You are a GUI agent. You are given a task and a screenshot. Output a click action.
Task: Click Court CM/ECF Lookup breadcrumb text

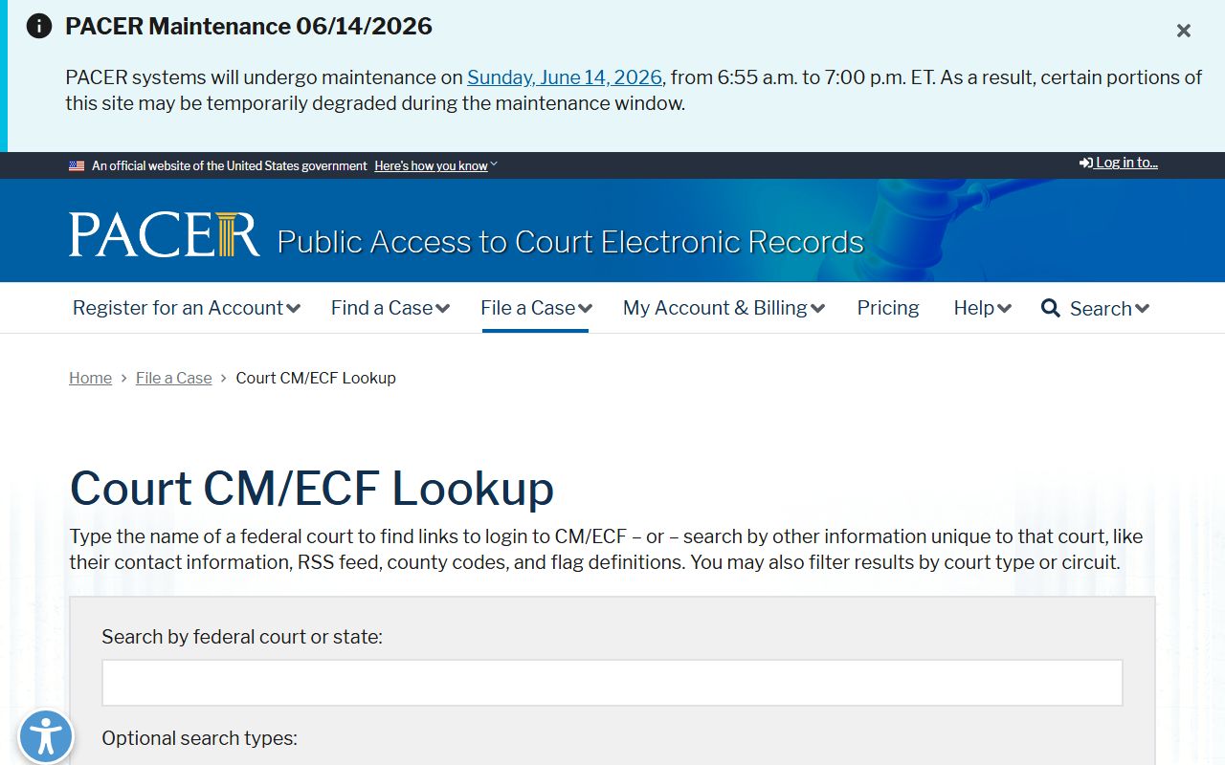(x=316, y=378)
